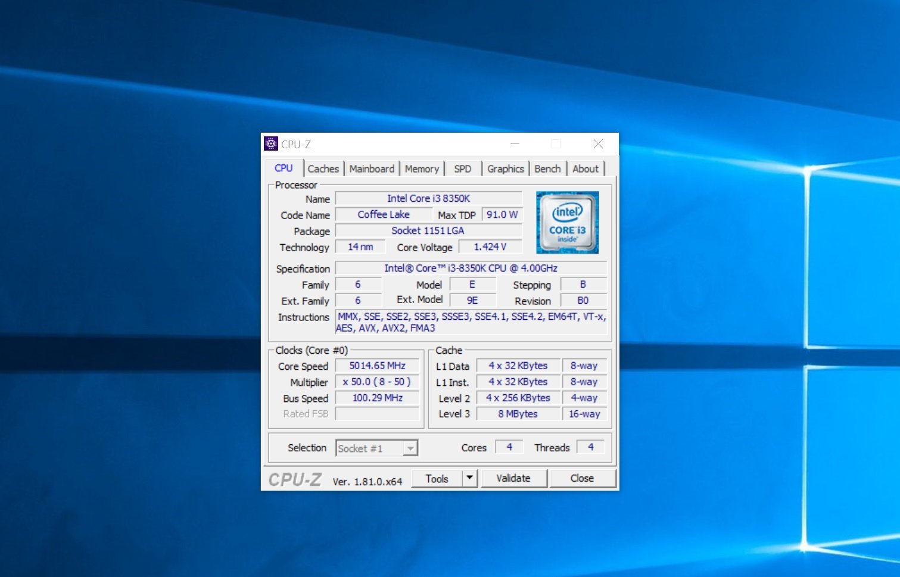Click the Level 3 cache size '8 MBytes'
This screenshot has width=900, height=577.
coord(518,414)
